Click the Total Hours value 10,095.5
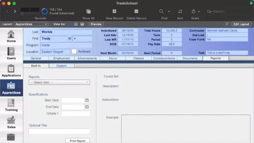This screenshot has width=254, height=143. [172, 31]
